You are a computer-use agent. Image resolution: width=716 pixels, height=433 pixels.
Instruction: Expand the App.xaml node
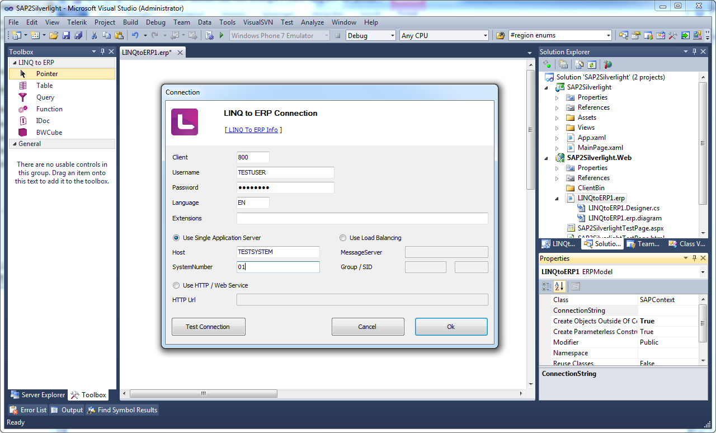557,138
